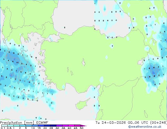Pick the 45–50 mm legend color box
Screen dimensions: 167x129
(x=77, y=126)
